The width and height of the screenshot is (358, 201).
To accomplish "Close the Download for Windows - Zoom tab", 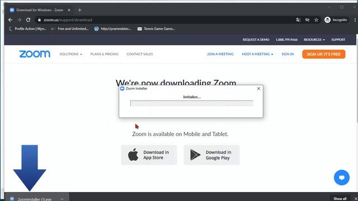I will pyautogui.click(x=69, y=10).
